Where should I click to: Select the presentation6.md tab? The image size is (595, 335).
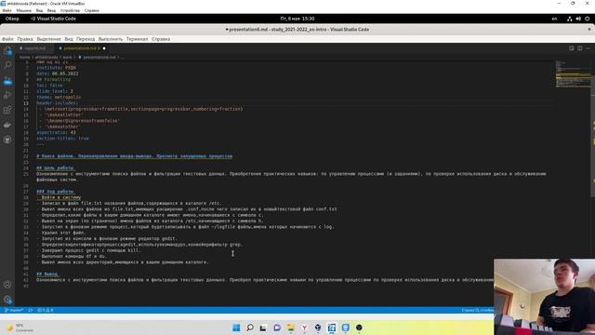point(81,48)
